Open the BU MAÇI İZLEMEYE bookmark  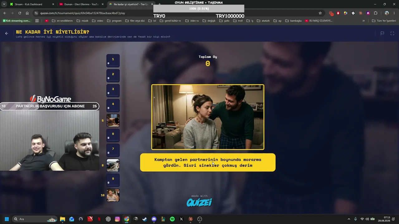tap(319, 21)
